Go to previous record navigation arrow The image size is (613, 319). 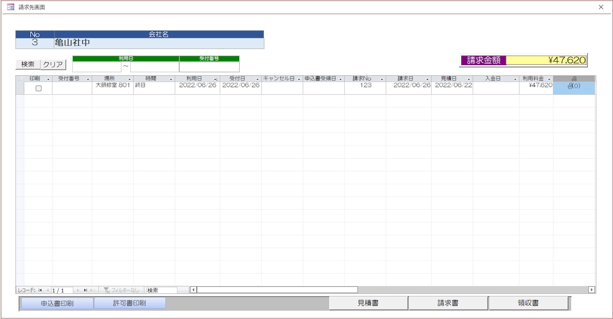[48, 290]
